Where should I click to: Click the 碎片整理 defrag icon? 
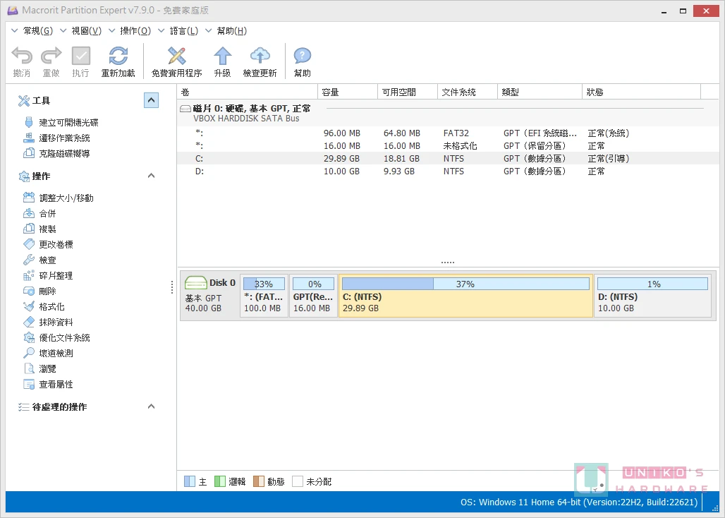tap(29, 275)
